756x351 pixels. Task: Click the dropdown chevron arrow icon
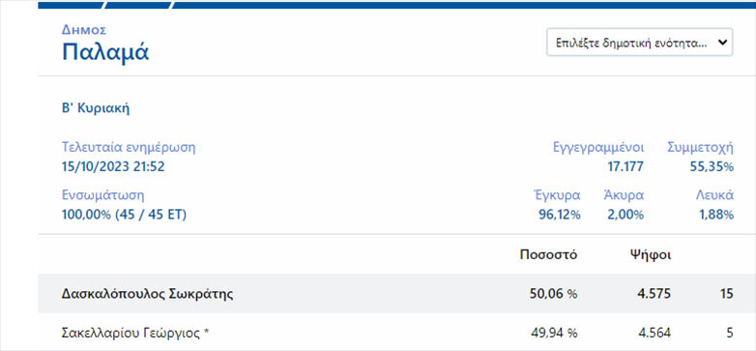[x=722, y=43]
